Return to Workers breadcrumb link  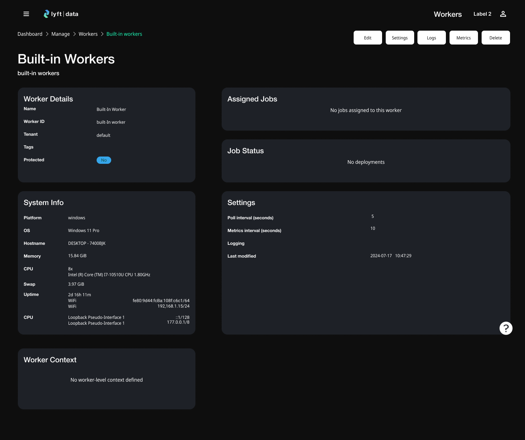coord(88,34)
